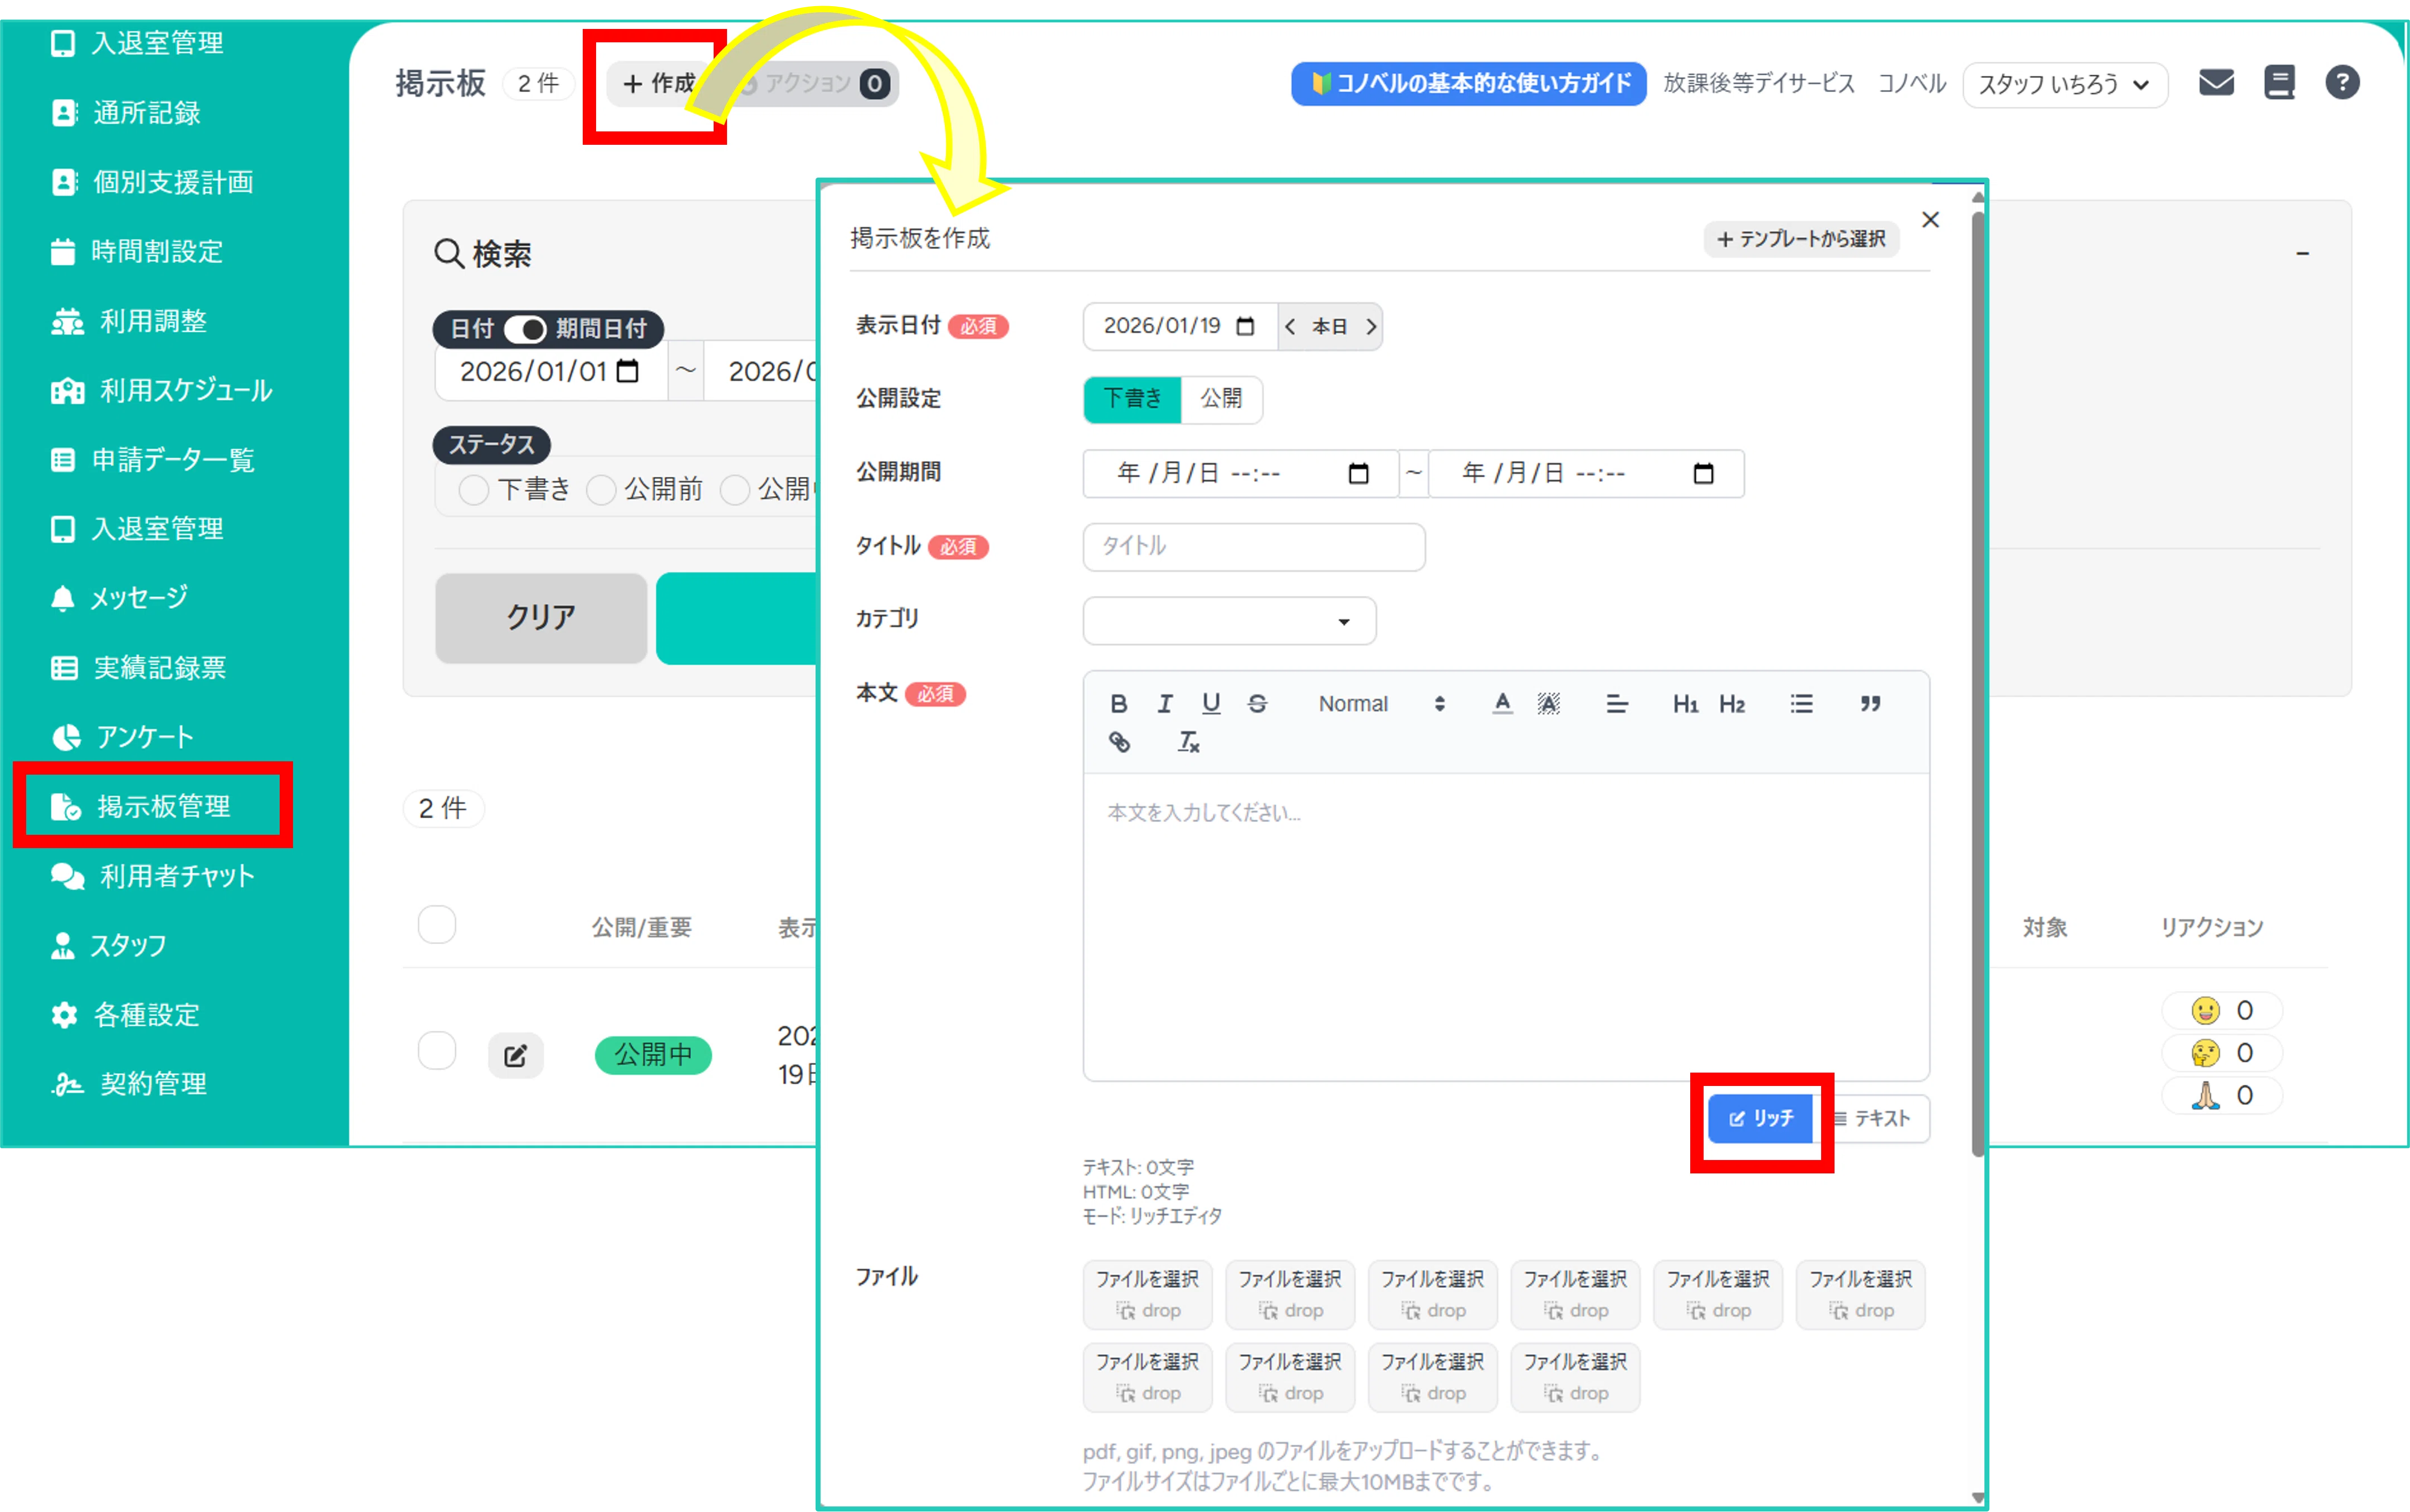
Task: Open the text background color picker
Action: tap(1549, 704)
